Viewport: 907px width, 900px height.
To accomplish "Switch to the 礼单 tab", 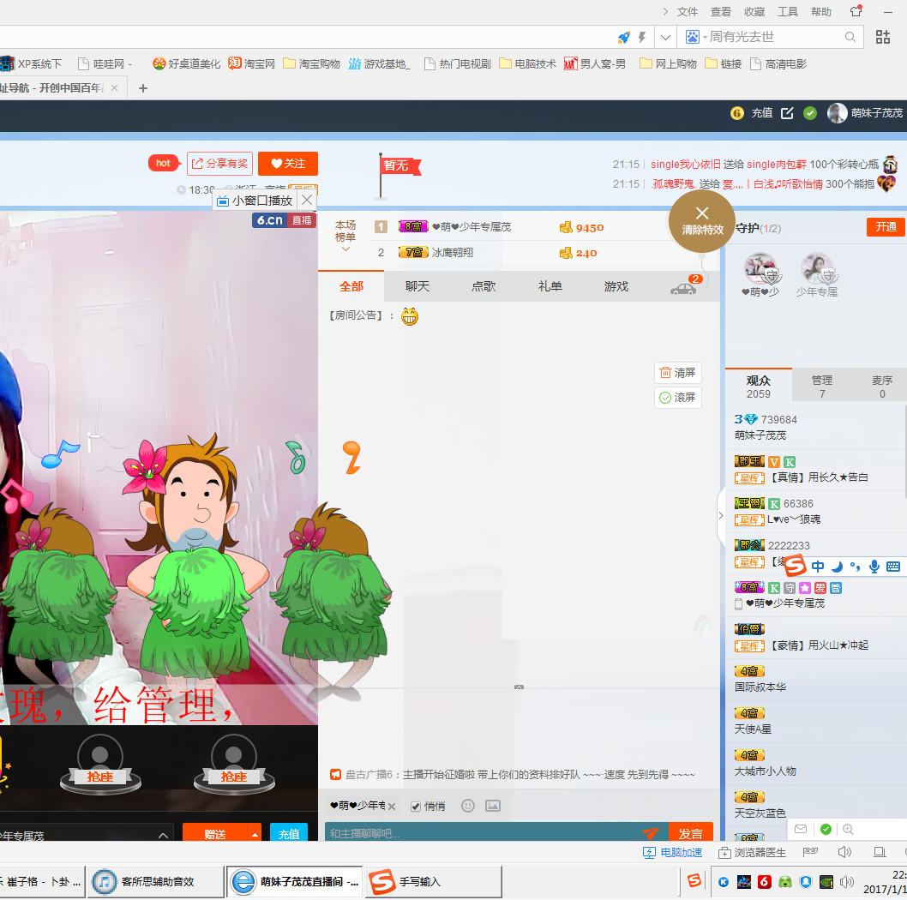I will point(550,286).
